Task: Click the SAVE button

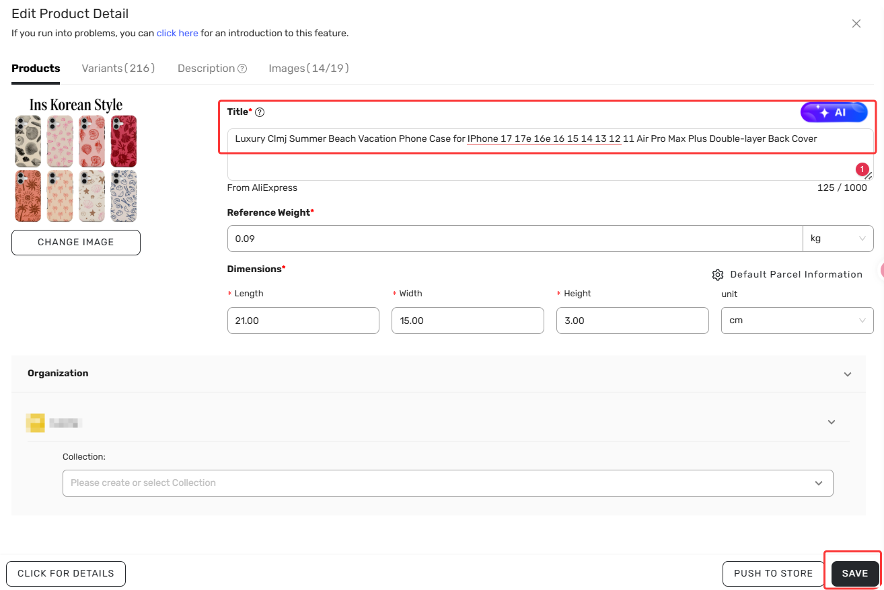Action: pyautogui.click(x=855, y=574)
